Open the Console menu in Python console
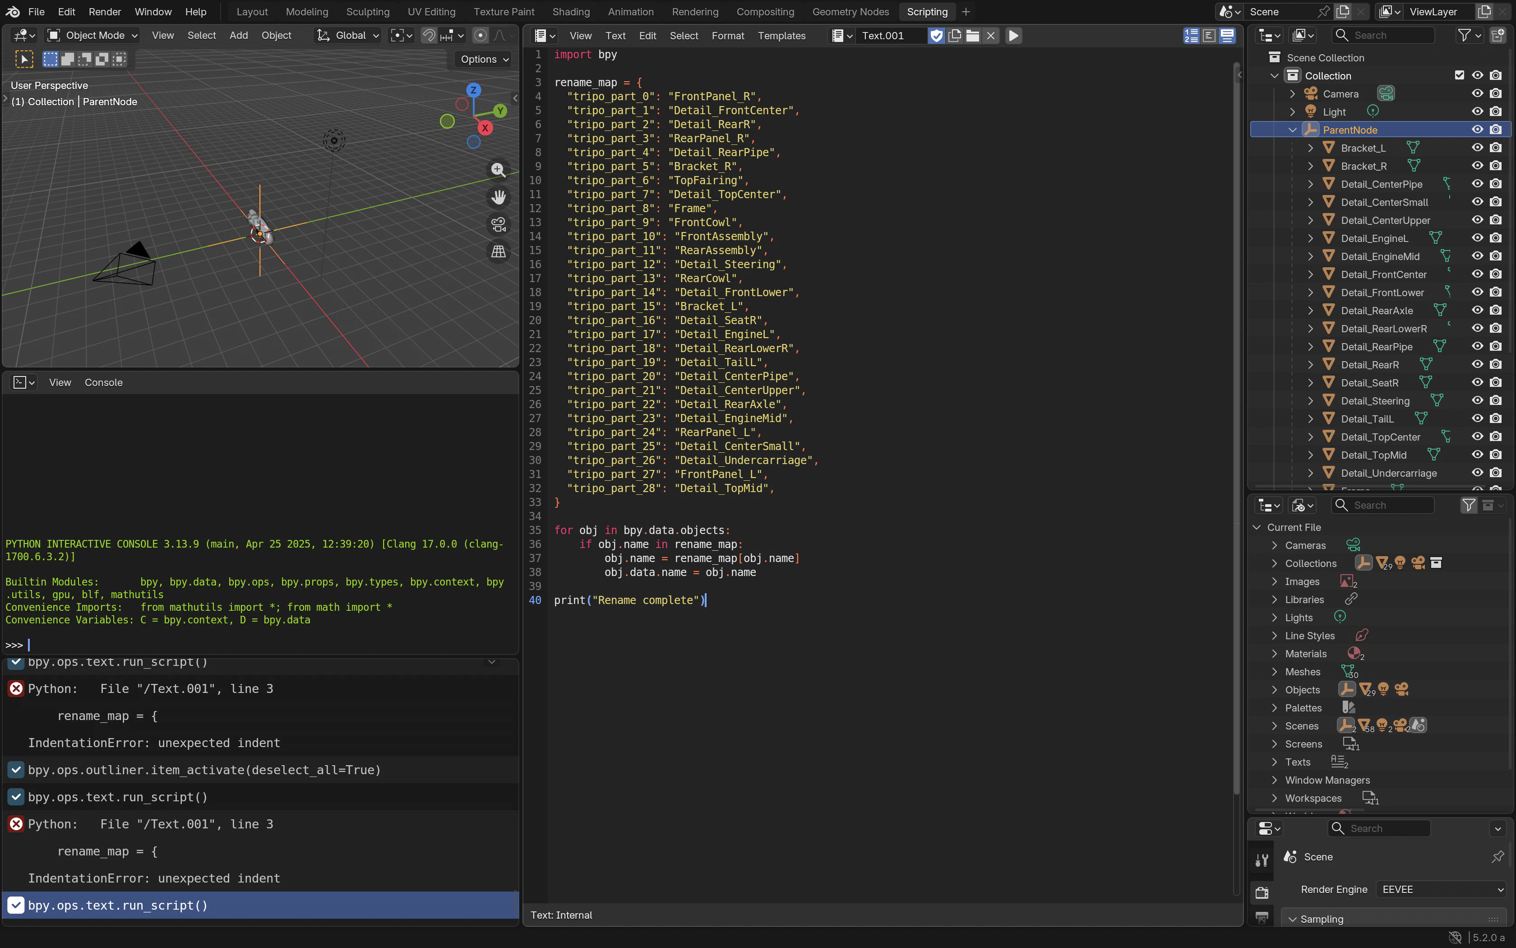Image resolution: width=1516 pixels, height=948 pixels. pos(103,382)
